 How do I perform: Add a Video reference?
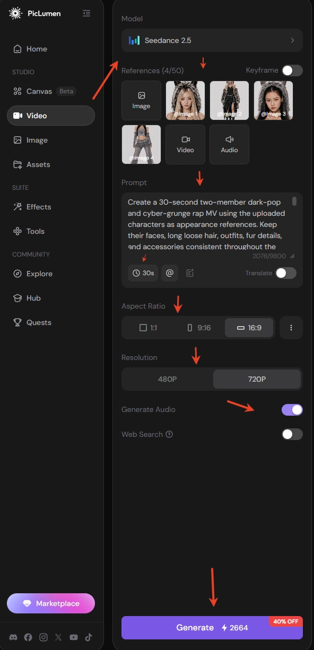click(x=185, y=144)
